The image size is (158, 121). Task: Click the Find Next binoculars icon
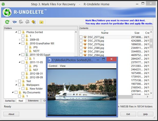[x=27, y=22]
